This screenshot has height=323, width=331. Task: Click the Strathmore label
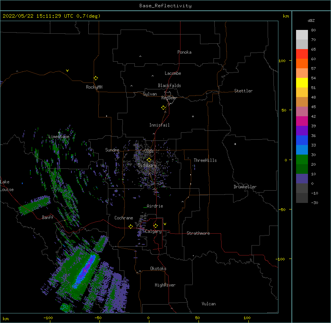pyautogui.click(x=198, y=233)
